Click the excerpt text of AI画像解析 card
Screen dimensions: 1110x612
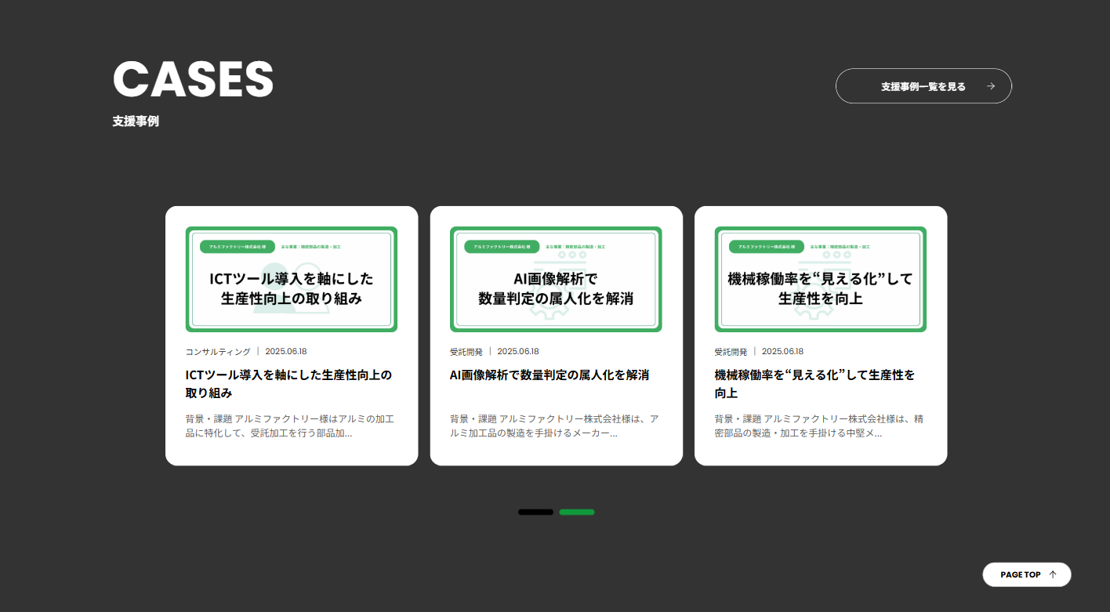553,426
